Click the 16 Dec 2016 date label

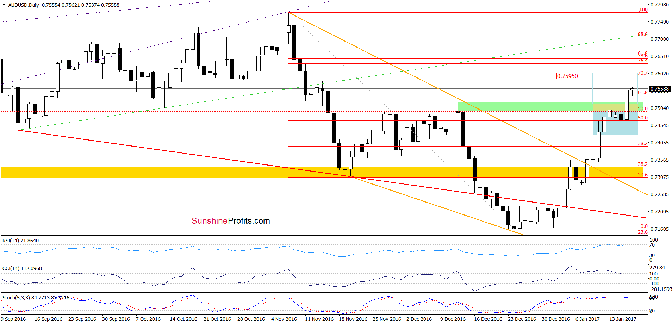[x=488, y=319]
